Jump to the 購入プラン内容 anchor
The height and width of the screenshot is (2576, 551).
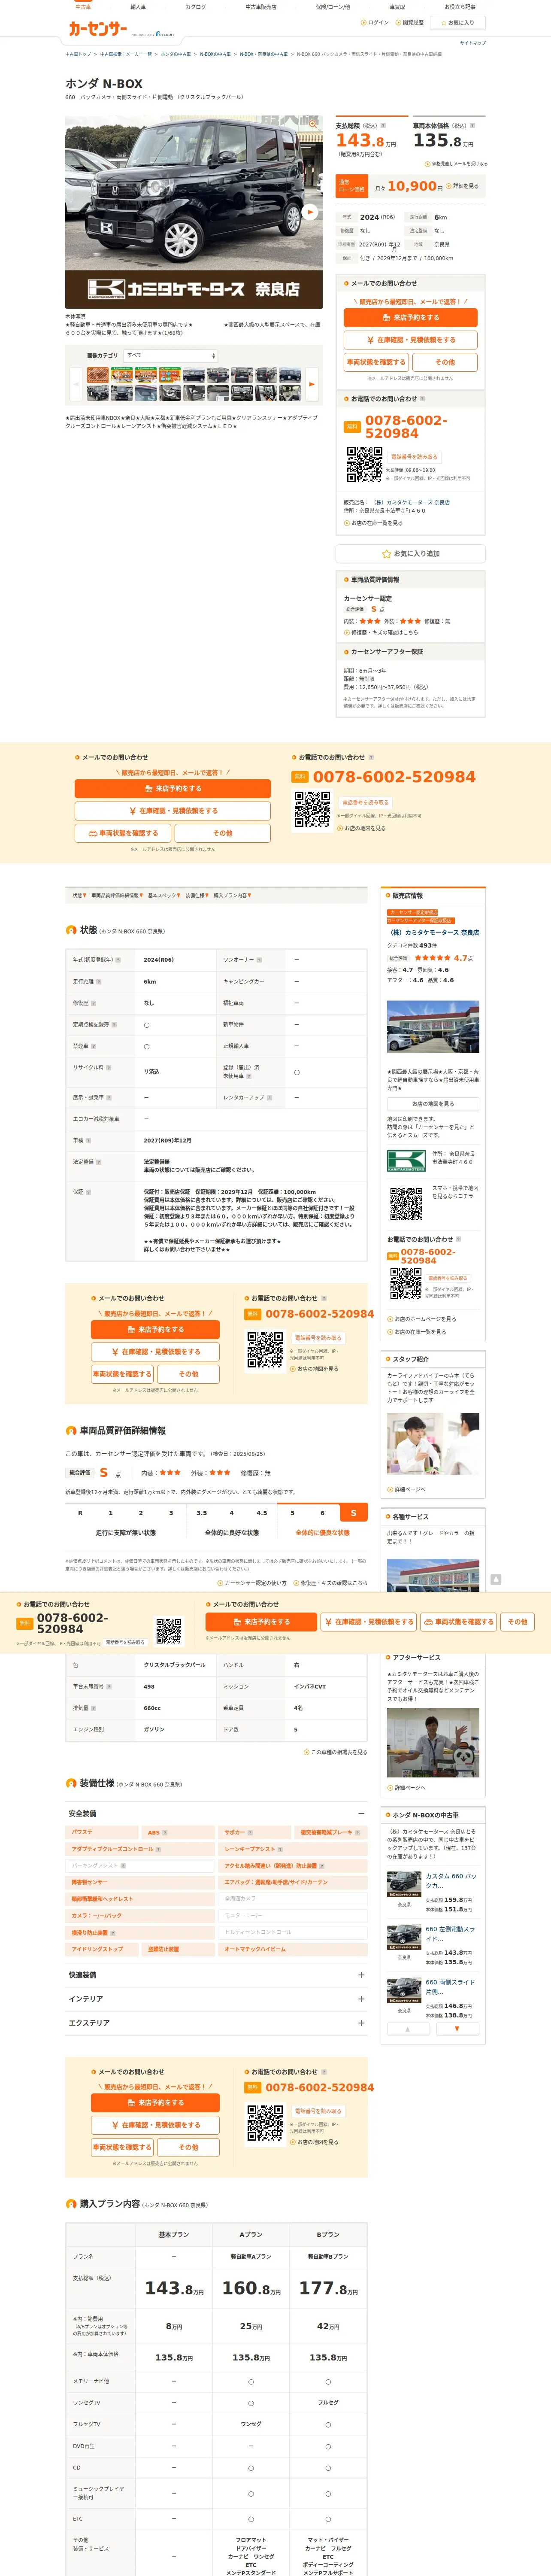click(233, 896)
